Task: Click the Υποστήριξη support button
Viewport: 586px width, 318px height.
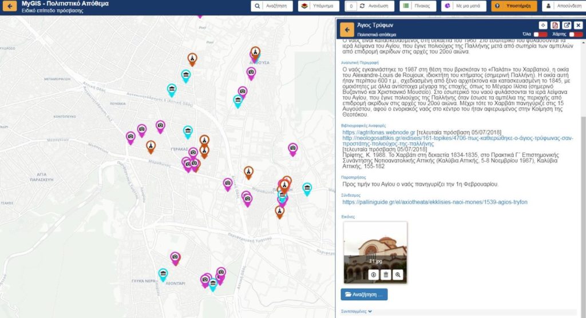Action: pos(514,6)
